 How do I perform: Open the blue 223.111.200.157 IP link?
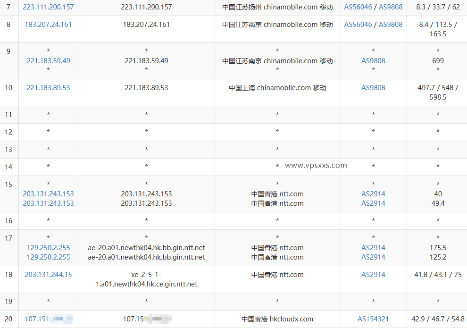click(48, 7)
